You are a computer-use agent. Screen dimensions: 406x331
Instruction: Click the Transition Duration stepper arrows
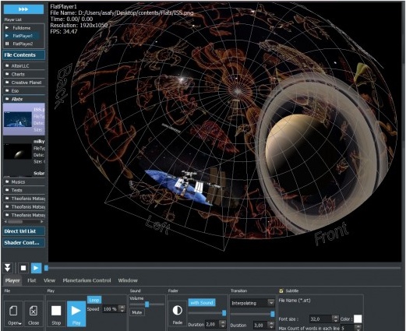coord(271,325)
